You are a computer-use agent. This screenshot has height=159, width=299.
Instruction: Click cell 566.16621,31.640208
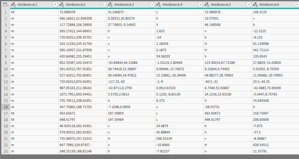(83, 18)
